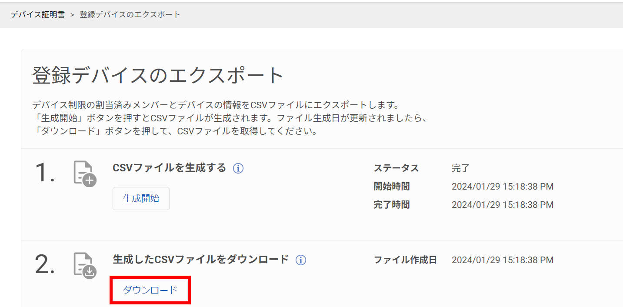The image size is (623, 307).
Task: Click the ファイル作成日 label
Action: click(x=405, y=260)
